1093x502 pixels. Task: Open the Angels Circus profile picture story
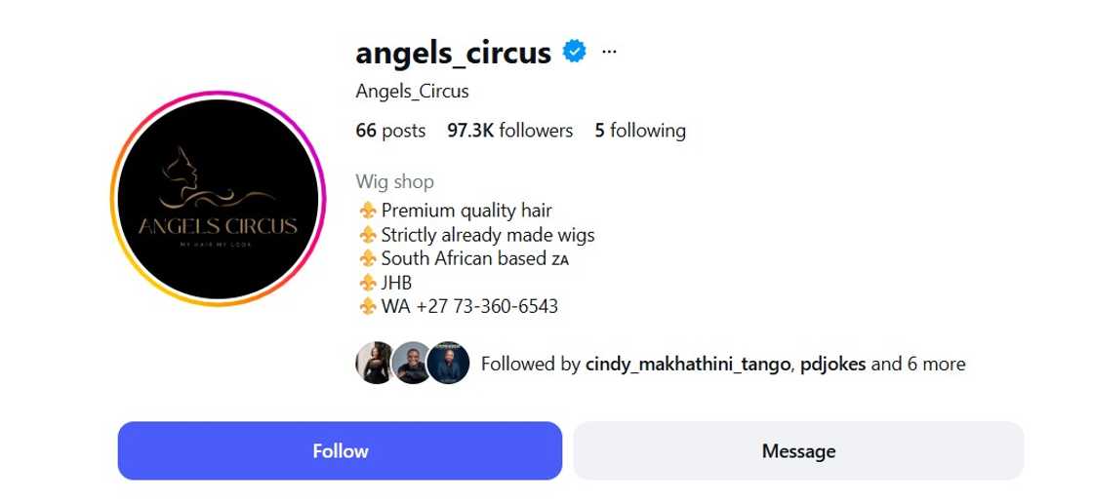click(x=219, y=199)
